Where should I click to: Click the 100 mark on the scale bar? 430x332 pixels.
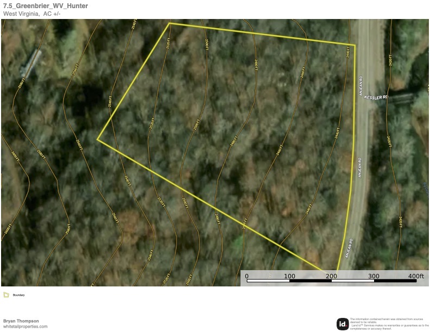[x=289, y=277]
